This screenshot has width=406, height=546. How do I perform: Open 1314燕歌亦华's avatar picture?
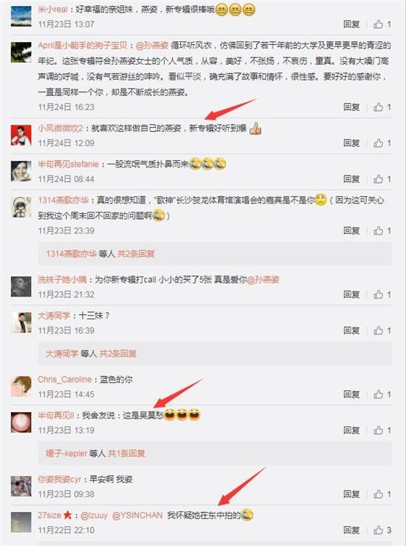tap(21, 207)
